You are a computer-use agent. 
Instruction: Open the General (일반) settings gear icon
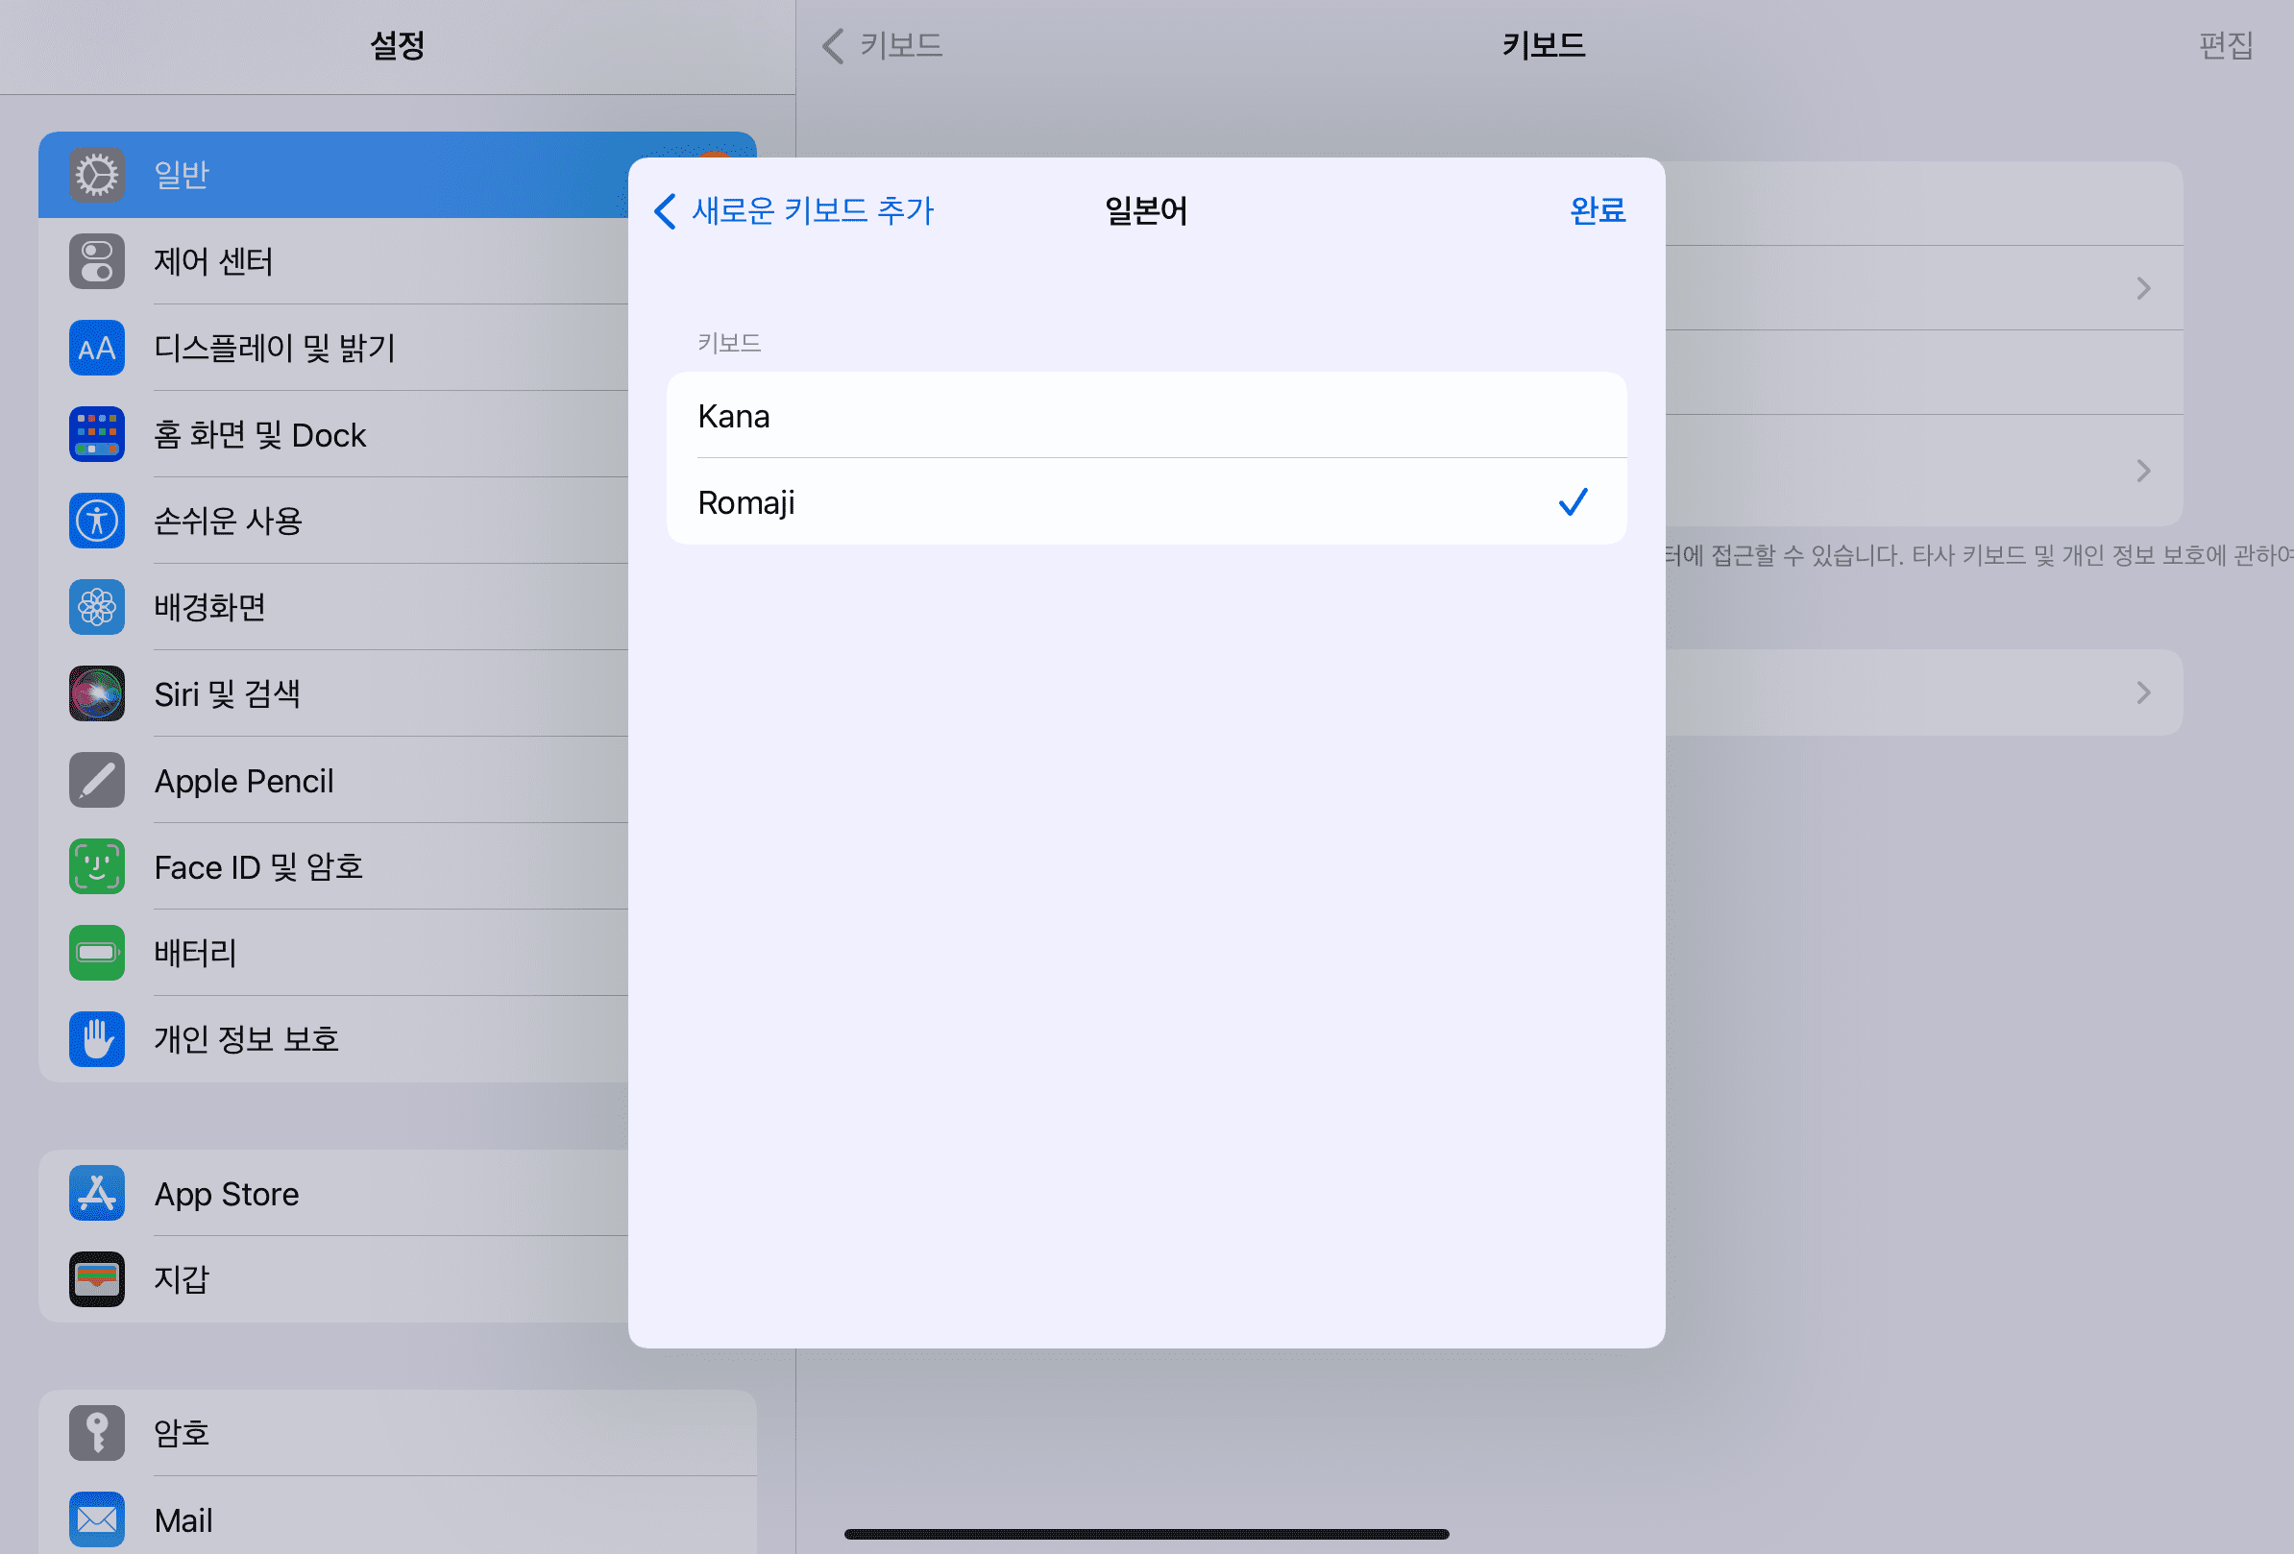(97, 175)
